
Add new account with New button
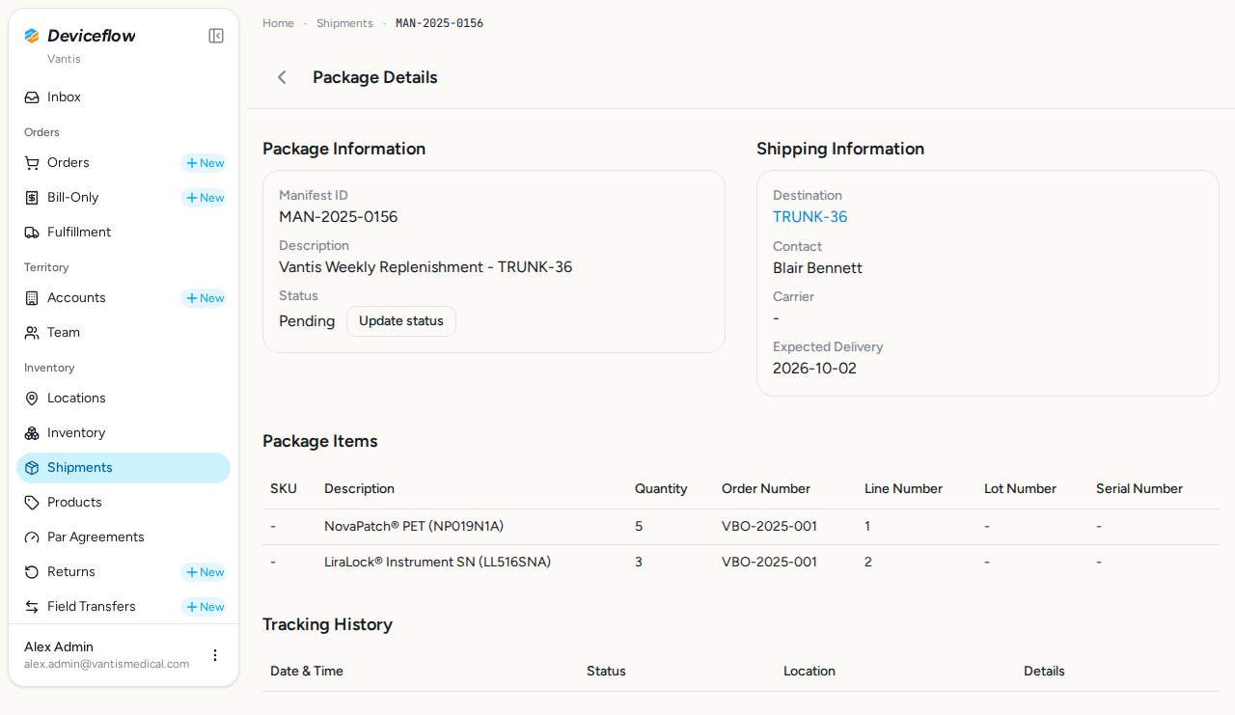[x=205, y=298]
